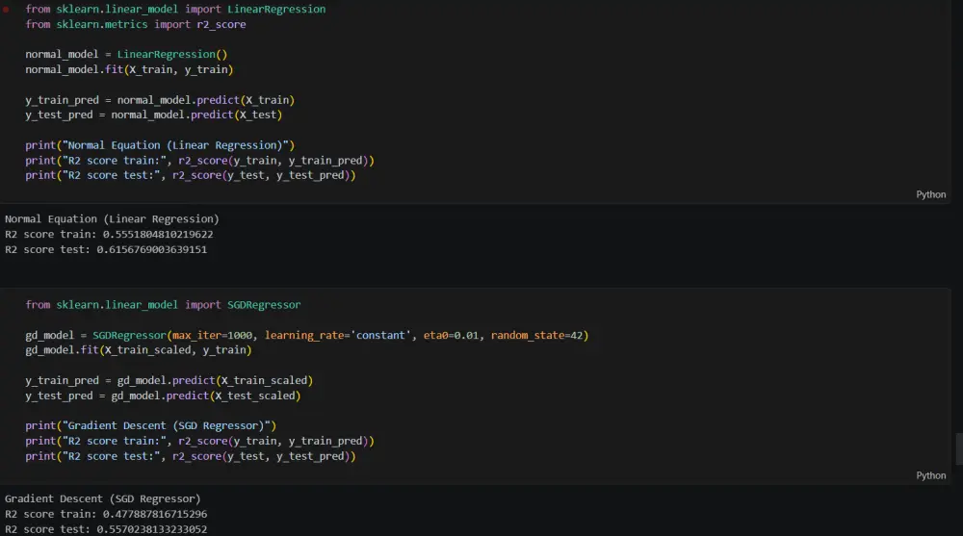
Task: Click the 'eta0=0.01' parameter in SGDRegressor call
Action: pos(451,335)
